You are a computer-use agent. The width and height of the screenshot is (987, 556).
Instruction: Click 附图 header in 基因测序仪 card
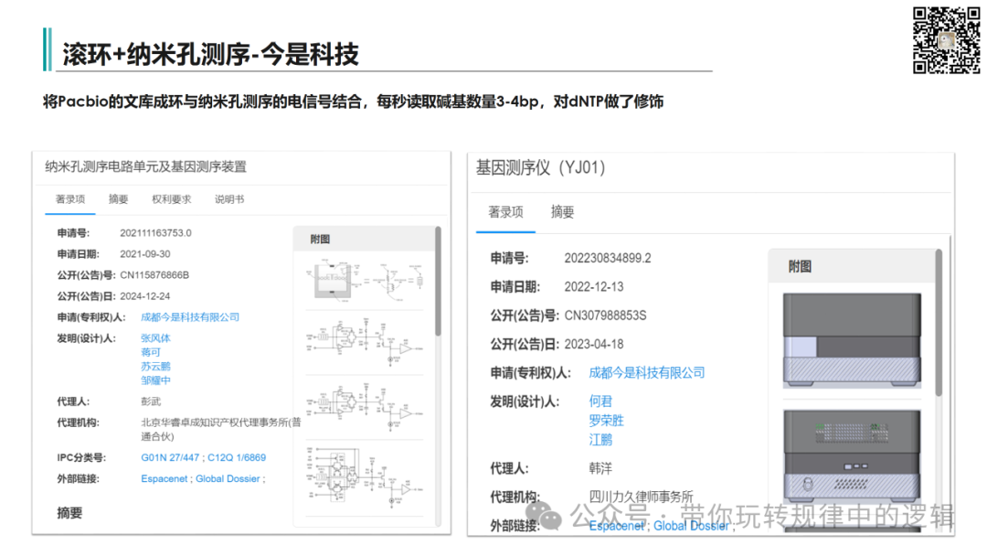[800, 266]
